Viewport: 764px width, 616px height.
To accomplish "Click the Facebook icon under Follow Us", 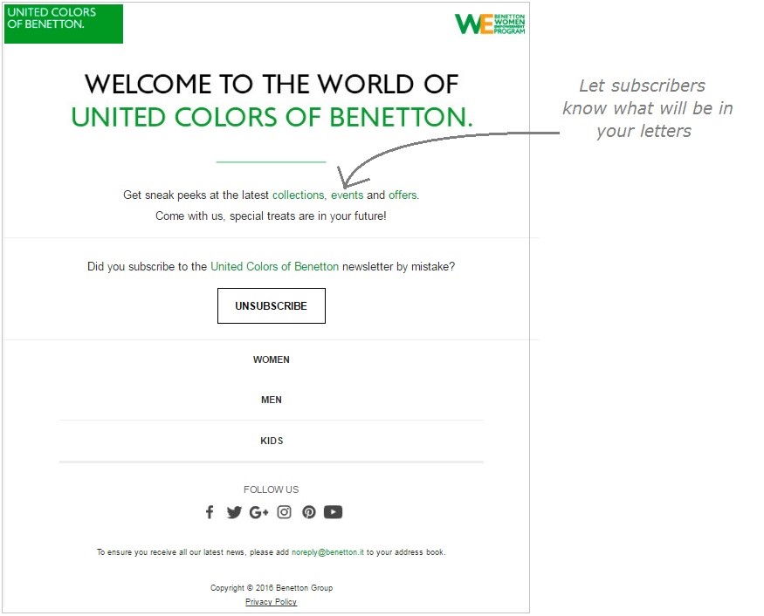I will (210, 512).
